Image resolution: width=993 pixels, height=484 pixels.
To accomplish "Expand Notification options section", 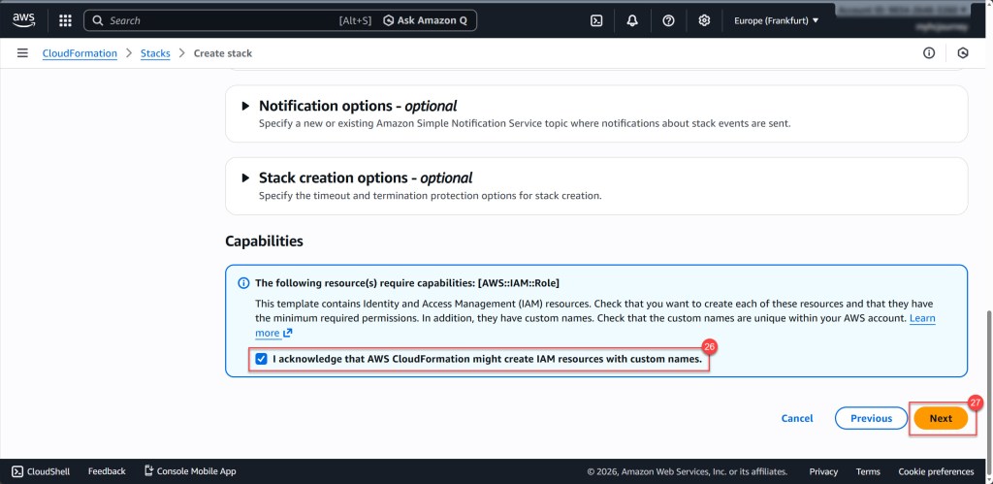I will click(x=244, y=106).
